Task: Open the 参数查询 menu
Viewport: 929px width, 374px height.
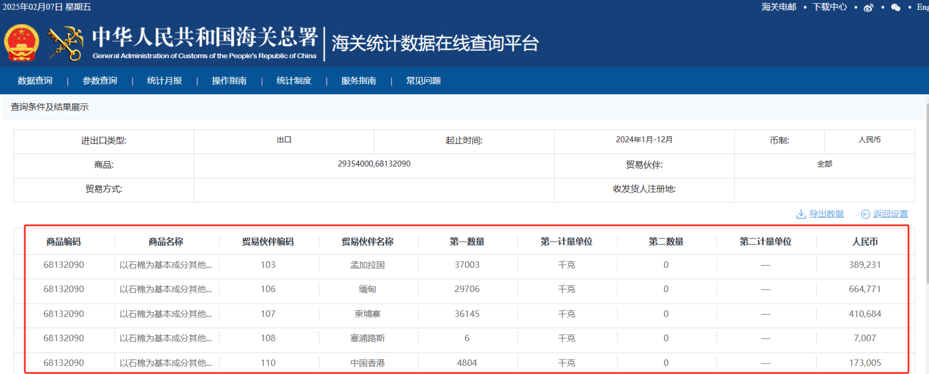Action: 100,81
